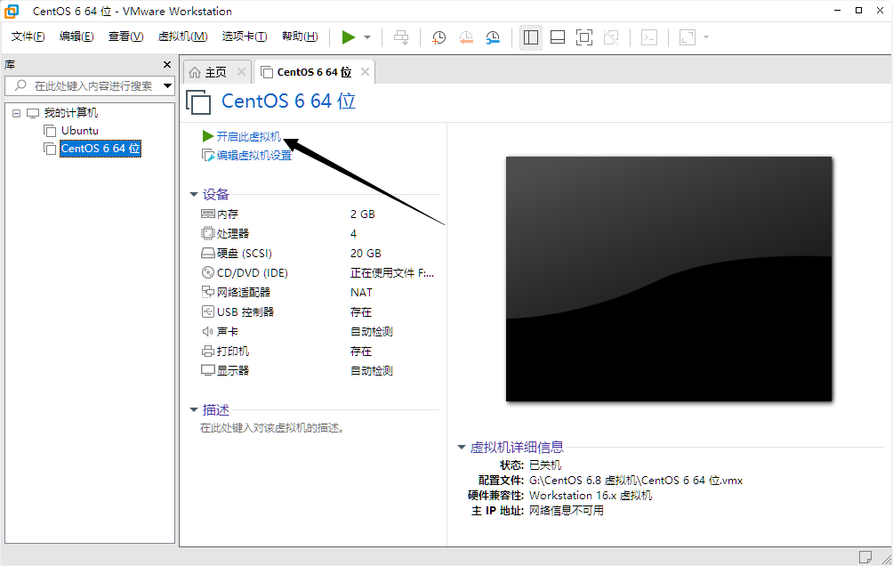Open the stretch display dropdown arrow
The height and width of the screenshot is (566, 893).
click(x=706, y=37)
